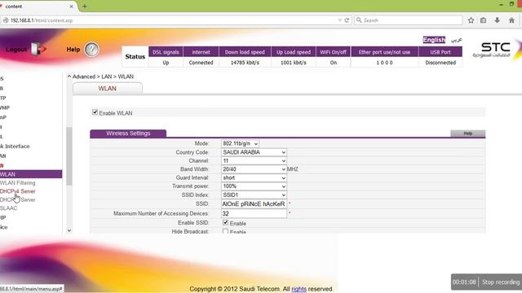Click the site identity globe icon
Image resolution: width=522 pixels, height=293 pixels.
tap(6, 20)
